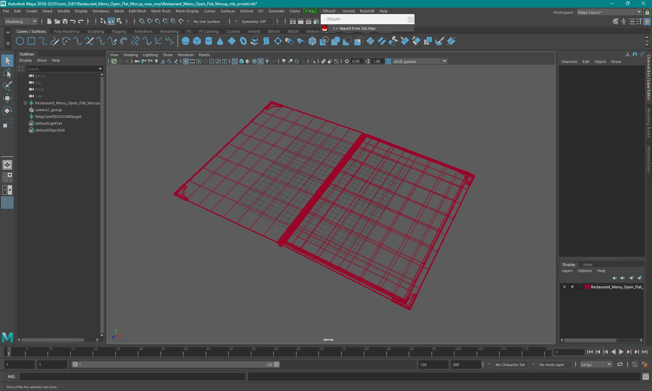652x391 pixels.
Task: Open the Deform menu
Action: [247, 11]
